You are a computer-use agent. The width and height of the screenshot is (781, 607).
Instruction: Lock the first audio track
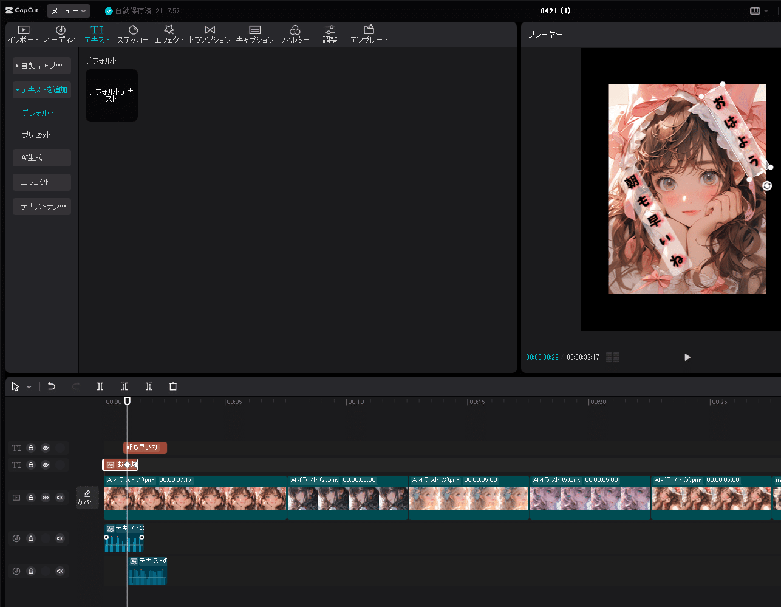point(31,538)
